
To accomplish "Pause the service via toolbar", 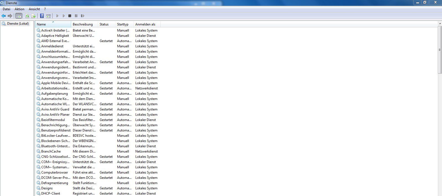I will 76,16.
